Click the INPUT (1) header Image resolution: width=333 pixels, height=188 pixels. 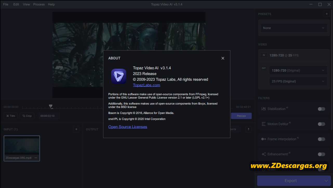[x=11, y=129]
